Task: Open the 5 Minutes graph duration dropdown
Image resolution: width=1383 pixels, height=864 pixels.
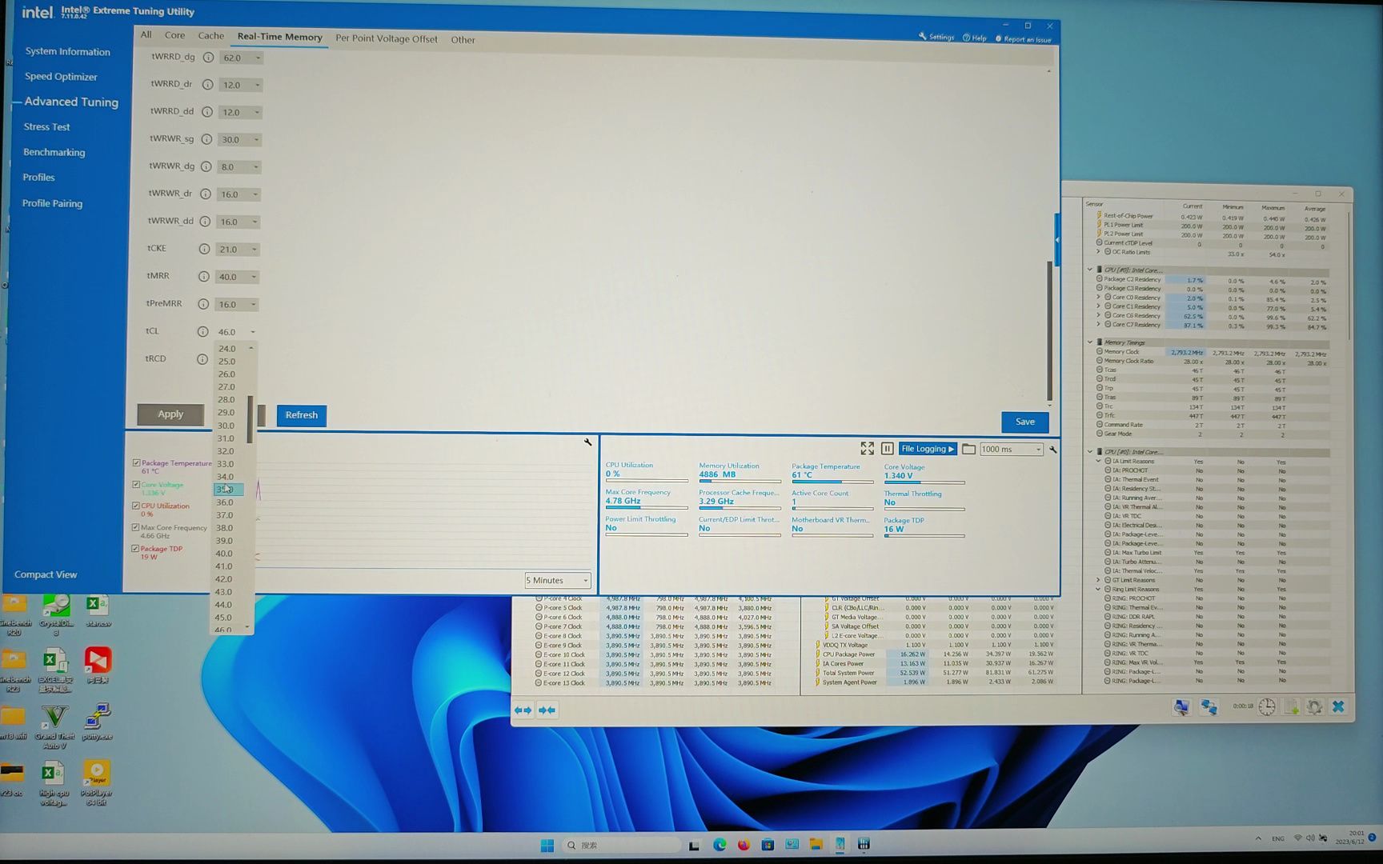Action: point(558,580)
